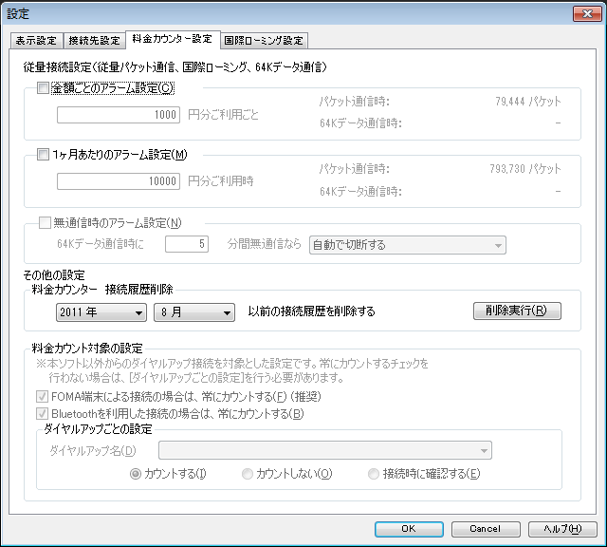Click the 10000 円 monthly amount field

point(119,181)
